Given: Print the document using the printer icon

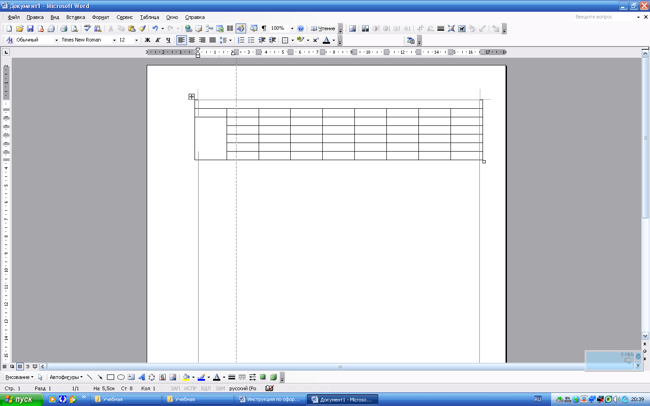Looking at the screenshot, I should pos(64,28).
